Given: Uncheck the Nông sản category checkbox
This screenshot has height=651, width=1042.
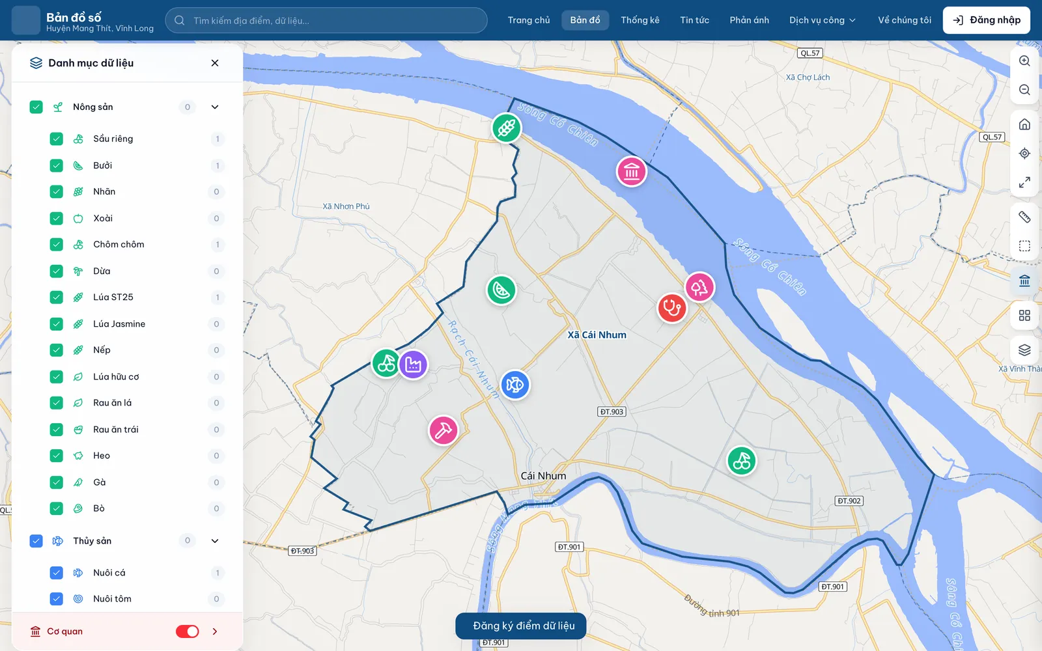Looking at the screenshot, I should pyautogui.click(x=36, y=107).
